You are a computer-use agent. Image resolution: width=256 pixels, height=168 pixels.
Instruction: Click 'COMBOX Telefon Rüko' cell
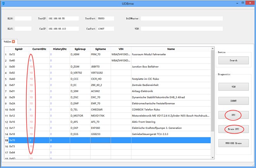(x=171, y=110)
